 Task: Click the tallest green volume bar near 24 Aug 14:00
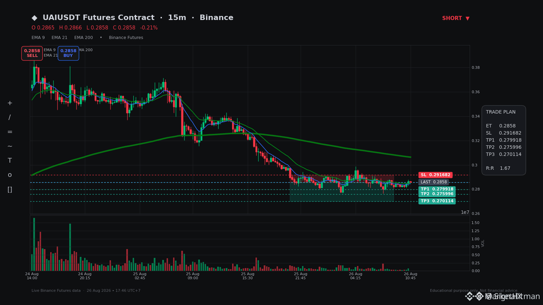(34, 244)
